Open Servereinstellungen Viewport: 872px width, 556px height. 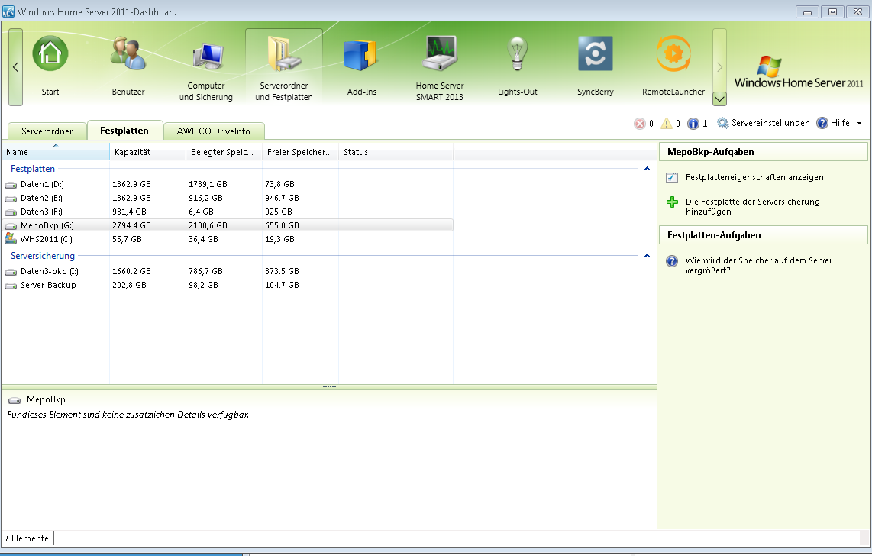tap(770, 123)
